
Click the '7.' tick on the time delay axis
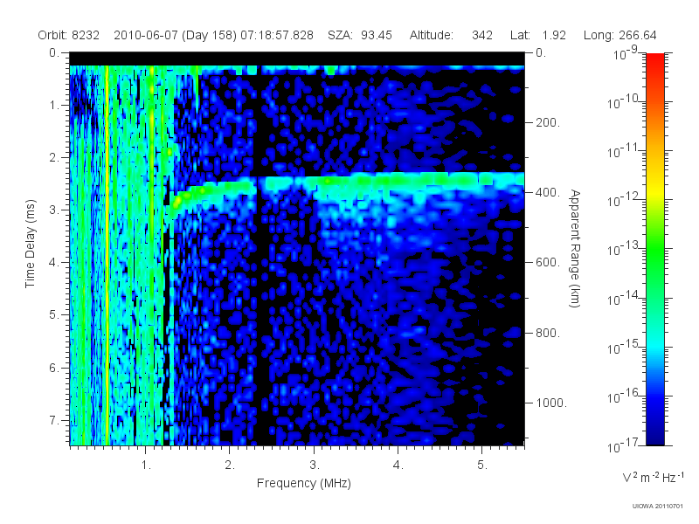pyautogui.click(x=54, y=420)
